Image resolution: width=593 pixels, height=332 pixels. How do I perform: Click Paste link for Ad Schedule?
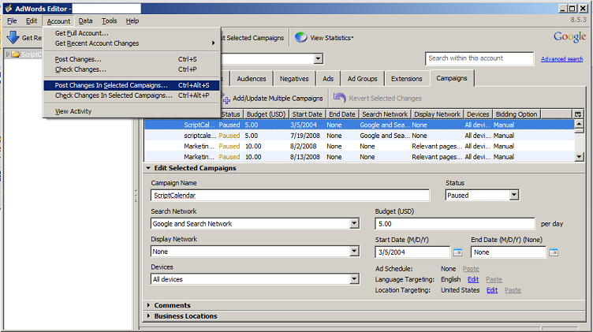tap(471, 269)
